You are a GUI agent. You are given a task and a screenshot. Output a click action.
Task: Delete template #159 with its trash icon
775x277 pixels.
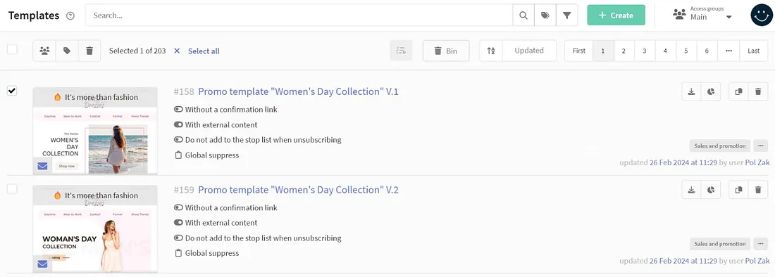(x=758, y=190)
